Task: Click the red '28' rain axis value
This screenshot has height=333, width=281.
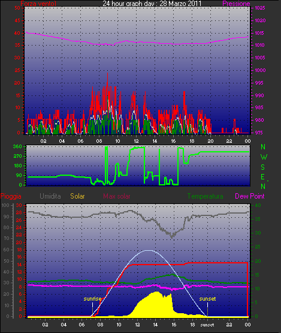Action: [x=19, y=212]
